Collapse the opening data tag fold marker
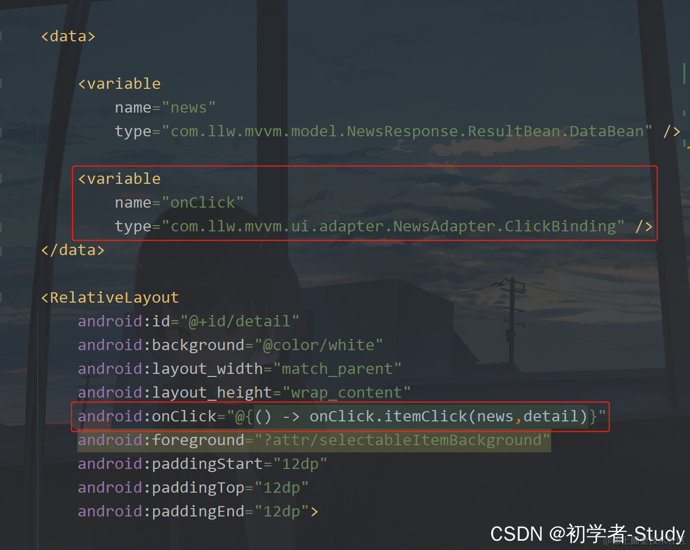Screen dimensions: 690x550 pos(1,36)
